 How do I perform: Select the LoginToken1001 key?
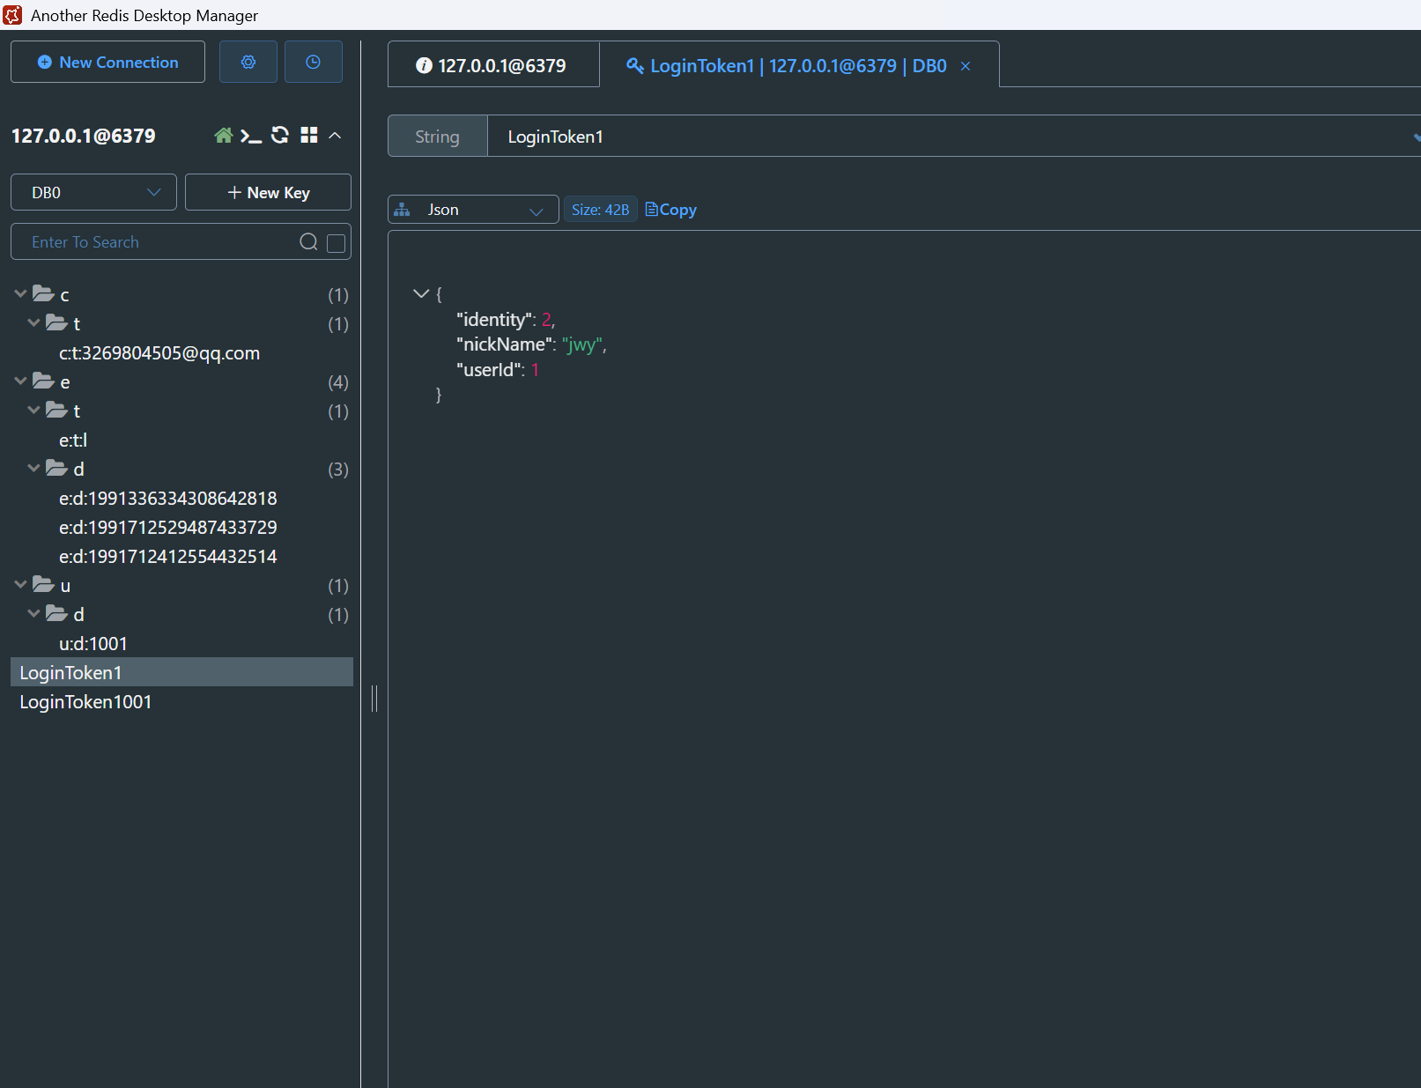click(x=181, y=702)
